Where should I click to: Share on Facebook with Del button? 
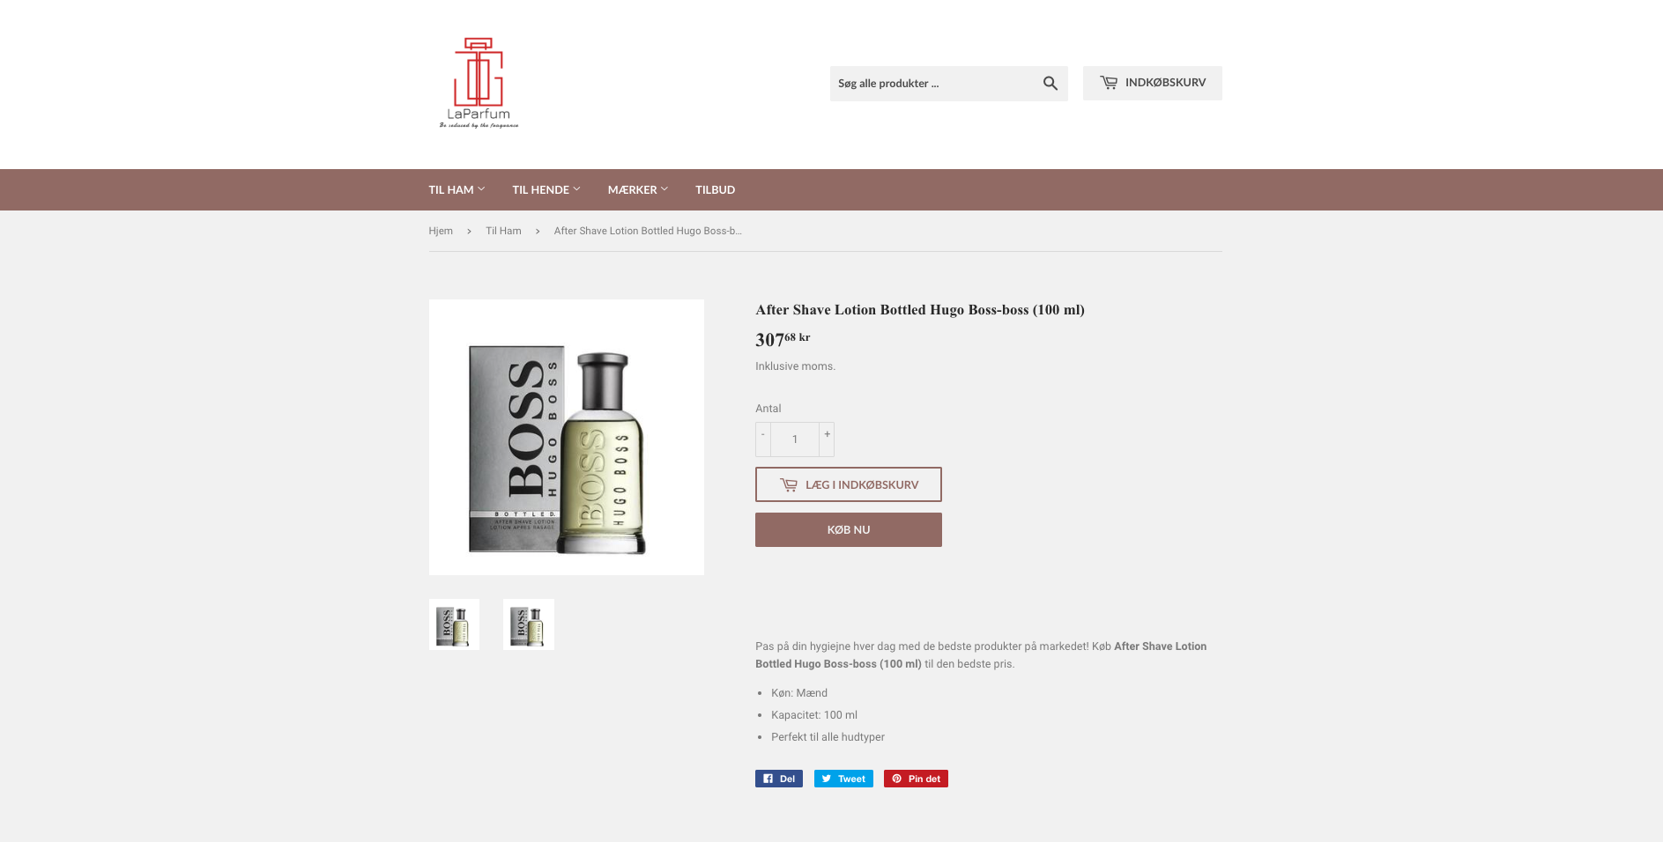(x=779, y=779)
